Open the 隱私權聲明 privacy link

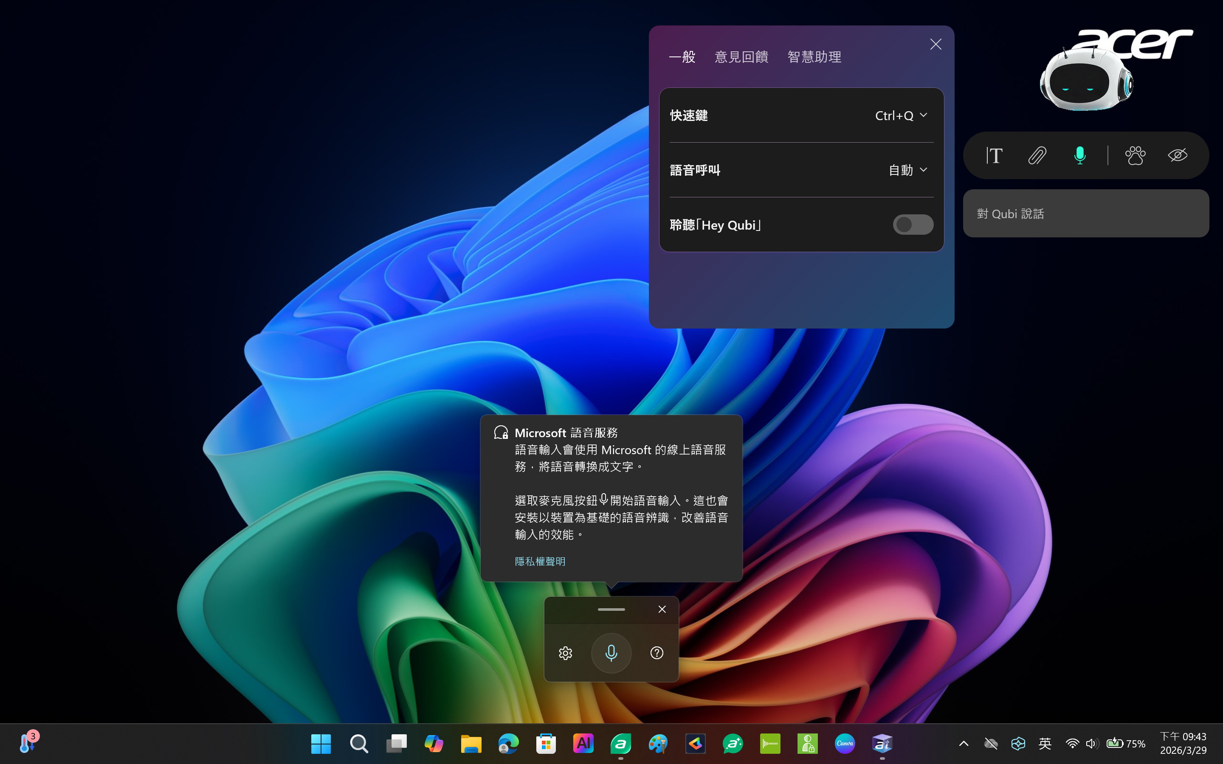pos(540,562)
